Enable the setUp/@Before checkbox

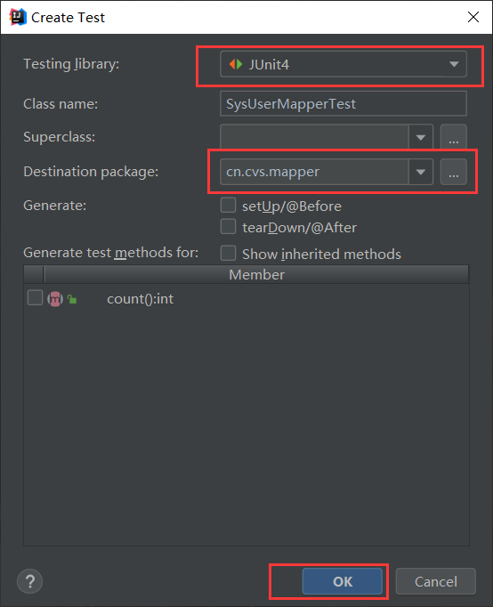(228, 206)
